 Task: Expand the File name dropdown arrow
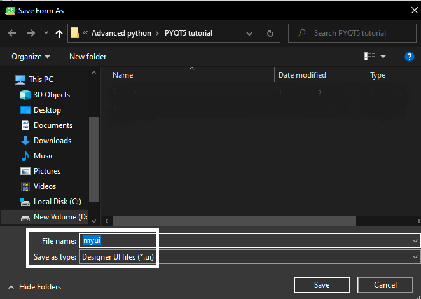pyautogui.click(x=415, y=241)
